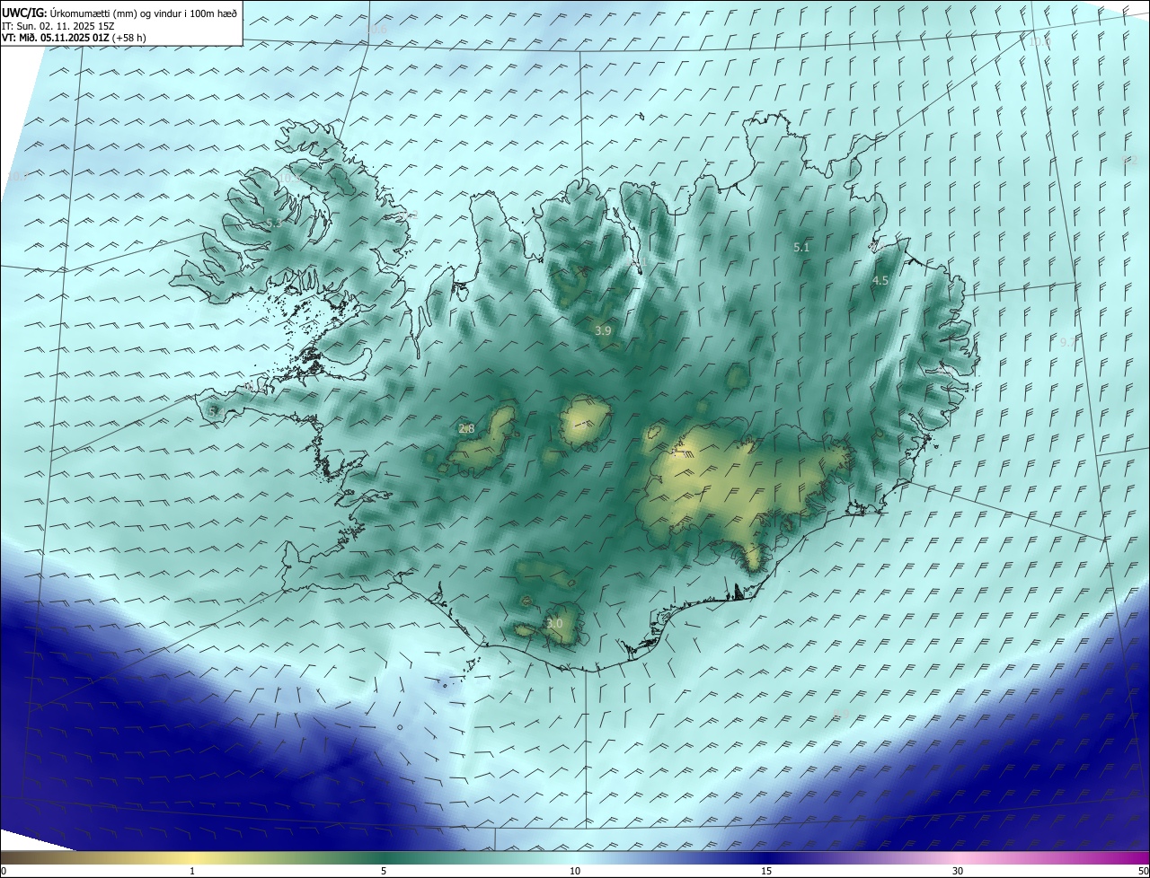Image resolution: width=1150 pixels, height=878 pixels.
Task: Click the colorbar tick label 15
Action: click(x=766, y=871)
